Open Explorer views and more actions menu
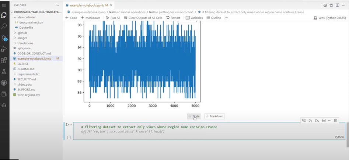Screen dimensions: 349x160 pos(57,5)
